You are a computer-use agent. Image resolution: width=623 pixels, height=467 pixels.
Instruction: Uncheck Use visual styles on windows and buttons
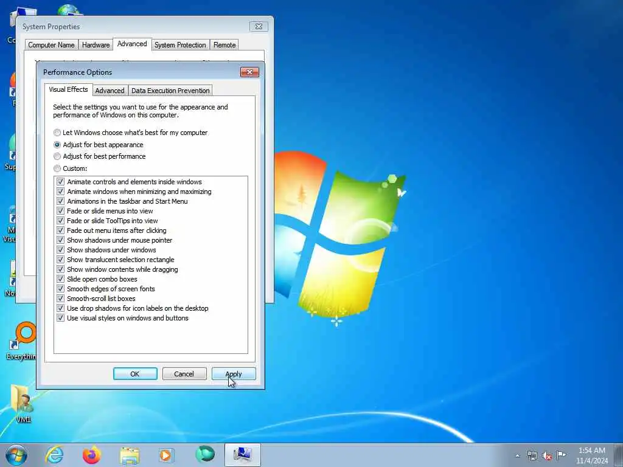tap(60, 318)
